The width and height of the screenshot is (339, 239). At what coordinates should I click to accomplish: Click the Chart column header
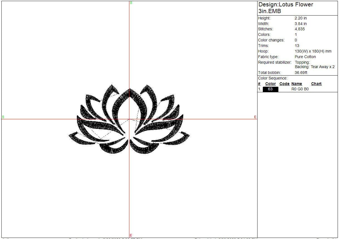[316, 84]
